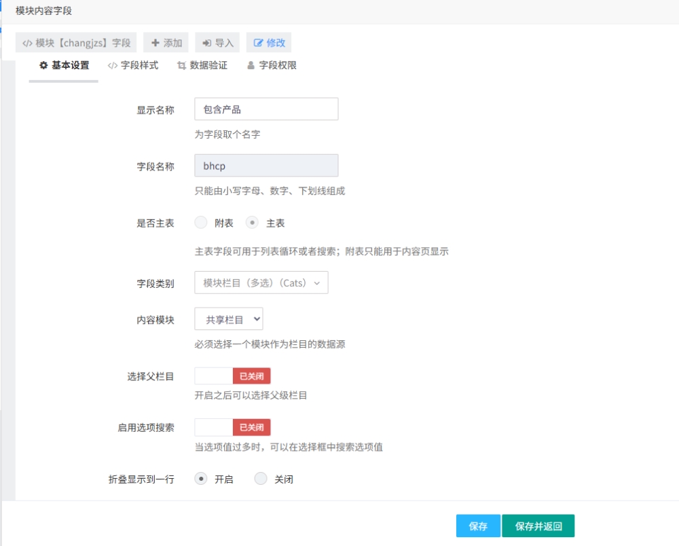The image size is (679, 546).
Task: Click the gear icon on the 基本设置 tab
Action: [43, 66]
